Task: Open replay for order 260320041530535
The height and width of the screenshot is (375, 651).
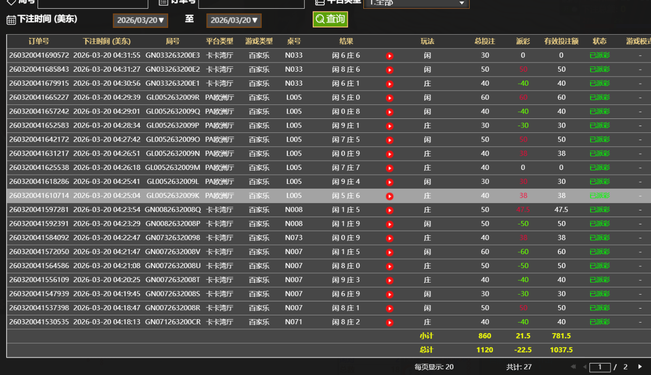Action: (390, 323)
